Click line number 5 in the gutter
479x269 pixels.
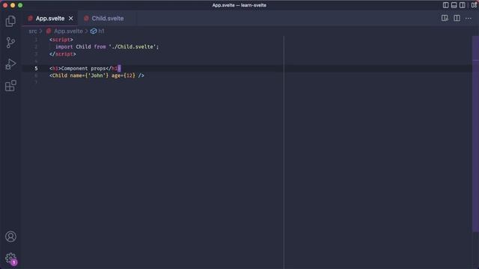click(36, 68)
